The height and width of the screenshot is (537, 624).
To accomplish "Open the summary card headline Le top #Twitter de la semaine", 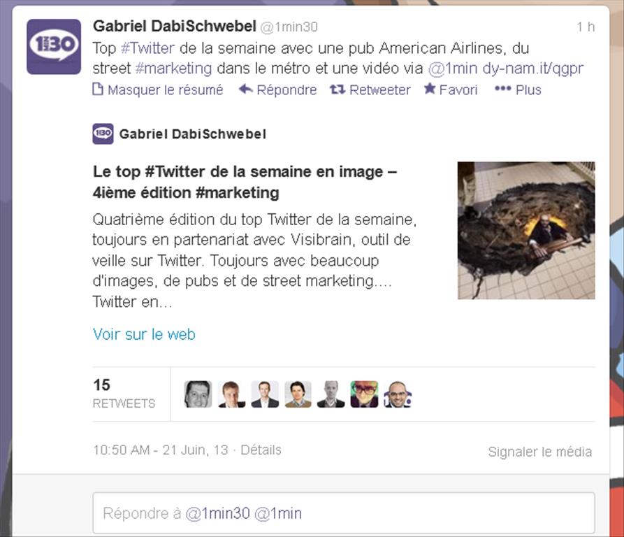I will click(245, 182).
